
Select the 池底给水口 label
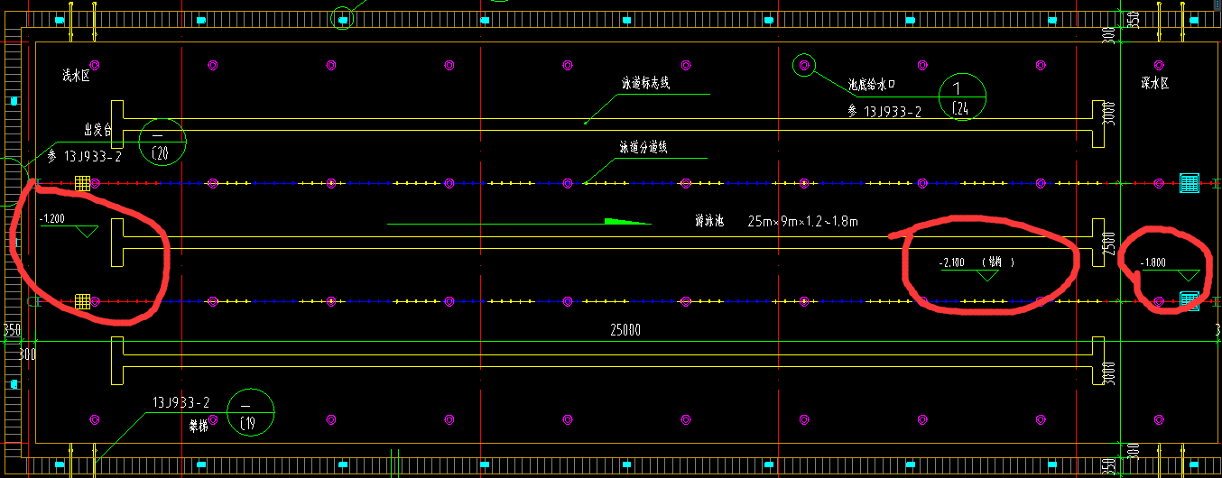[x=873, y=85]
